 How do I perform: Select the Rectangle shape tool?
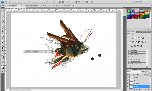coord(3,53)
